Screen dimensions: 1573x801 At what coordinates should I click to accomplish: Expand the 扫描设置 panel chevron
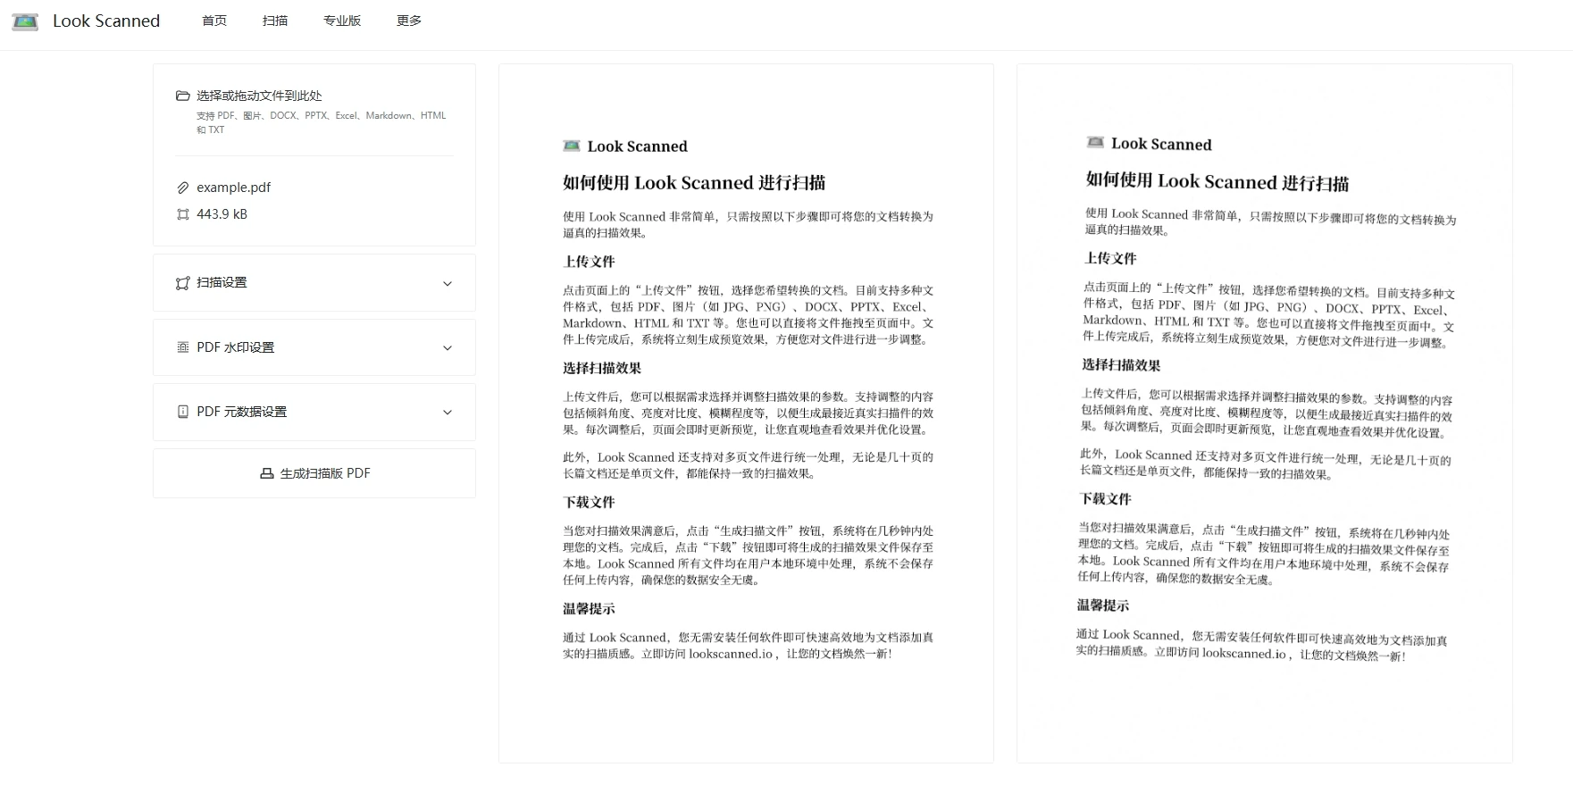(x=448, y=283)
